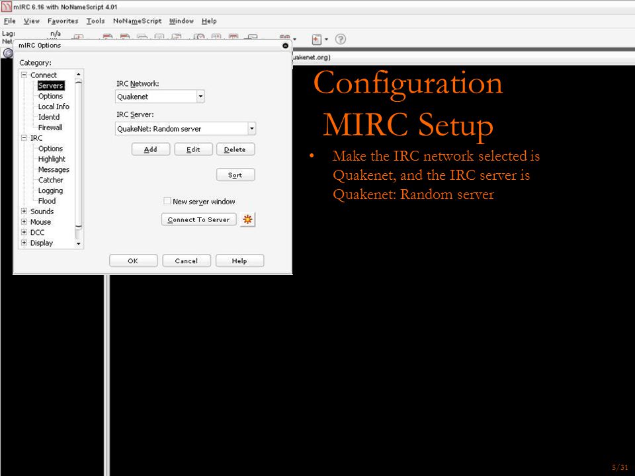Select Options under the IRC category
Image resolution: width=635 pixels, height=476 pixels.
click(x=51, y=149)
